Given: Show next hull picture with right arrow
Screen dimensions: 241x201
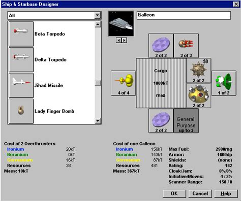Looking at the screenshot, I should pos(124,40).
